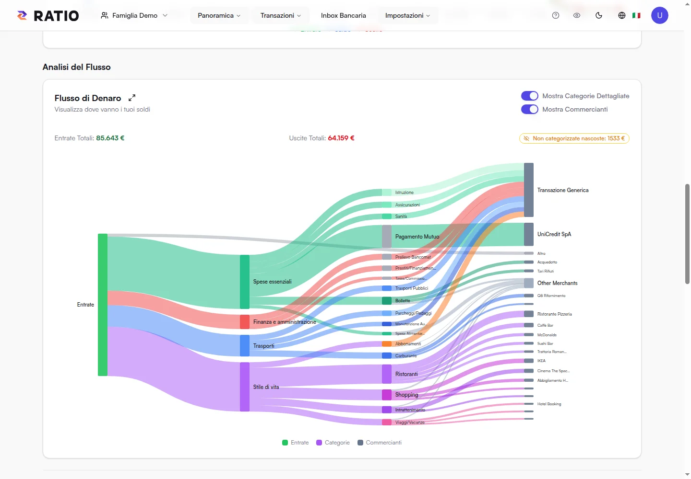691x479 pixels.
Task: Toggle Categorie legend item
Action: click(333, 443)
